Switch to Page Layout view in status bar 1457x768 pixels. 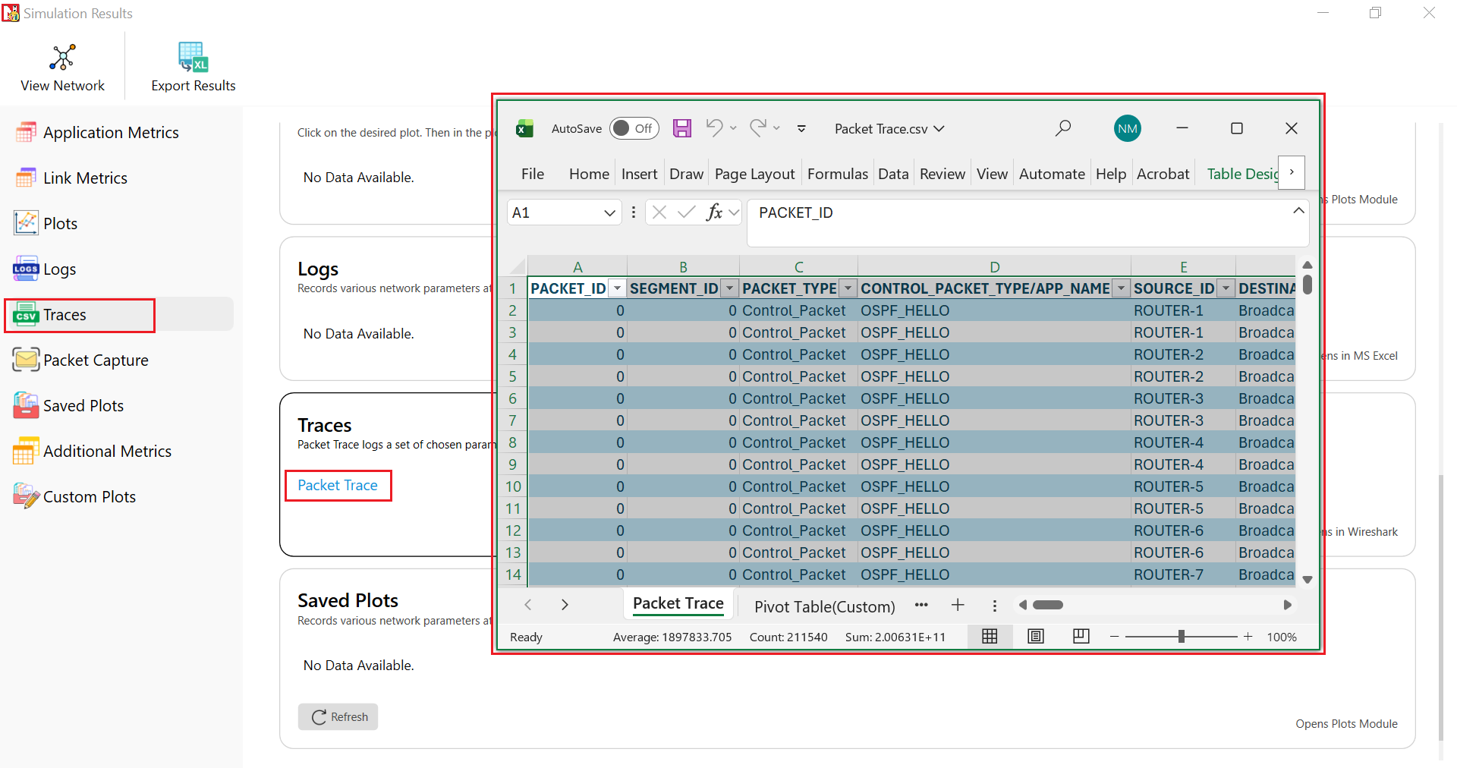pyautogui.click(x=1036, y=637)
